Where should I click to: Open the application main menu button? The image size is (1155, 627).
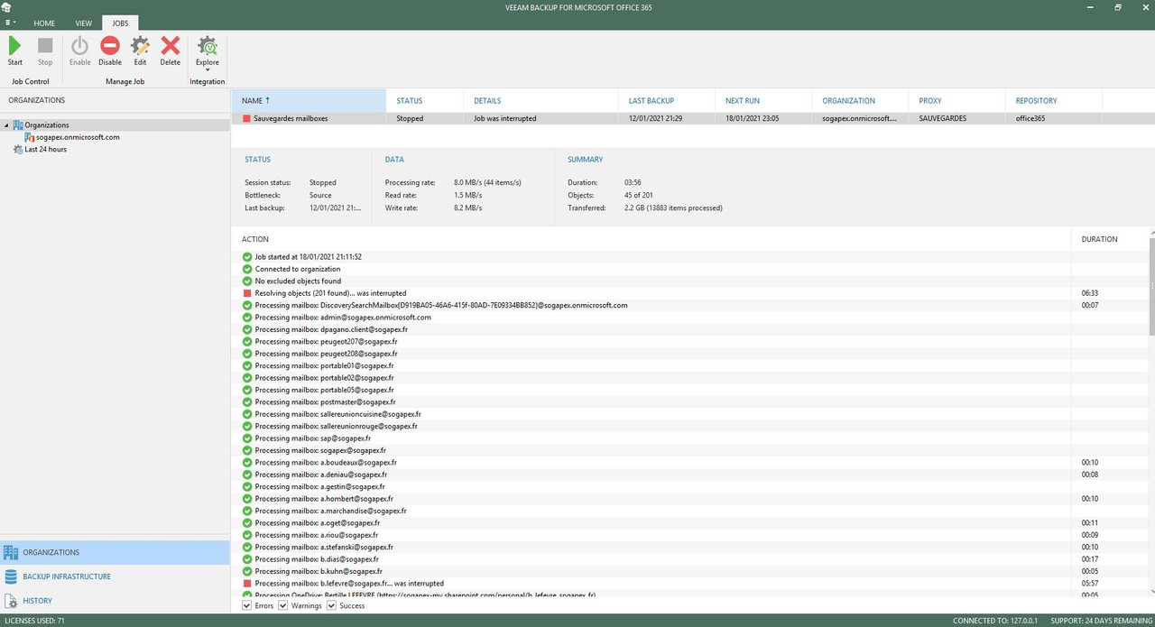10,23
